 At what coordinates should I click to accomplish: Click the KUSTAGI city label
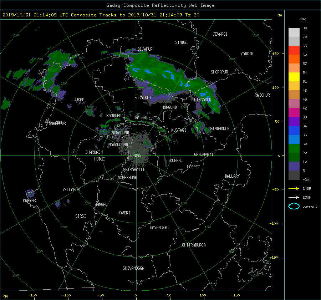179,130
